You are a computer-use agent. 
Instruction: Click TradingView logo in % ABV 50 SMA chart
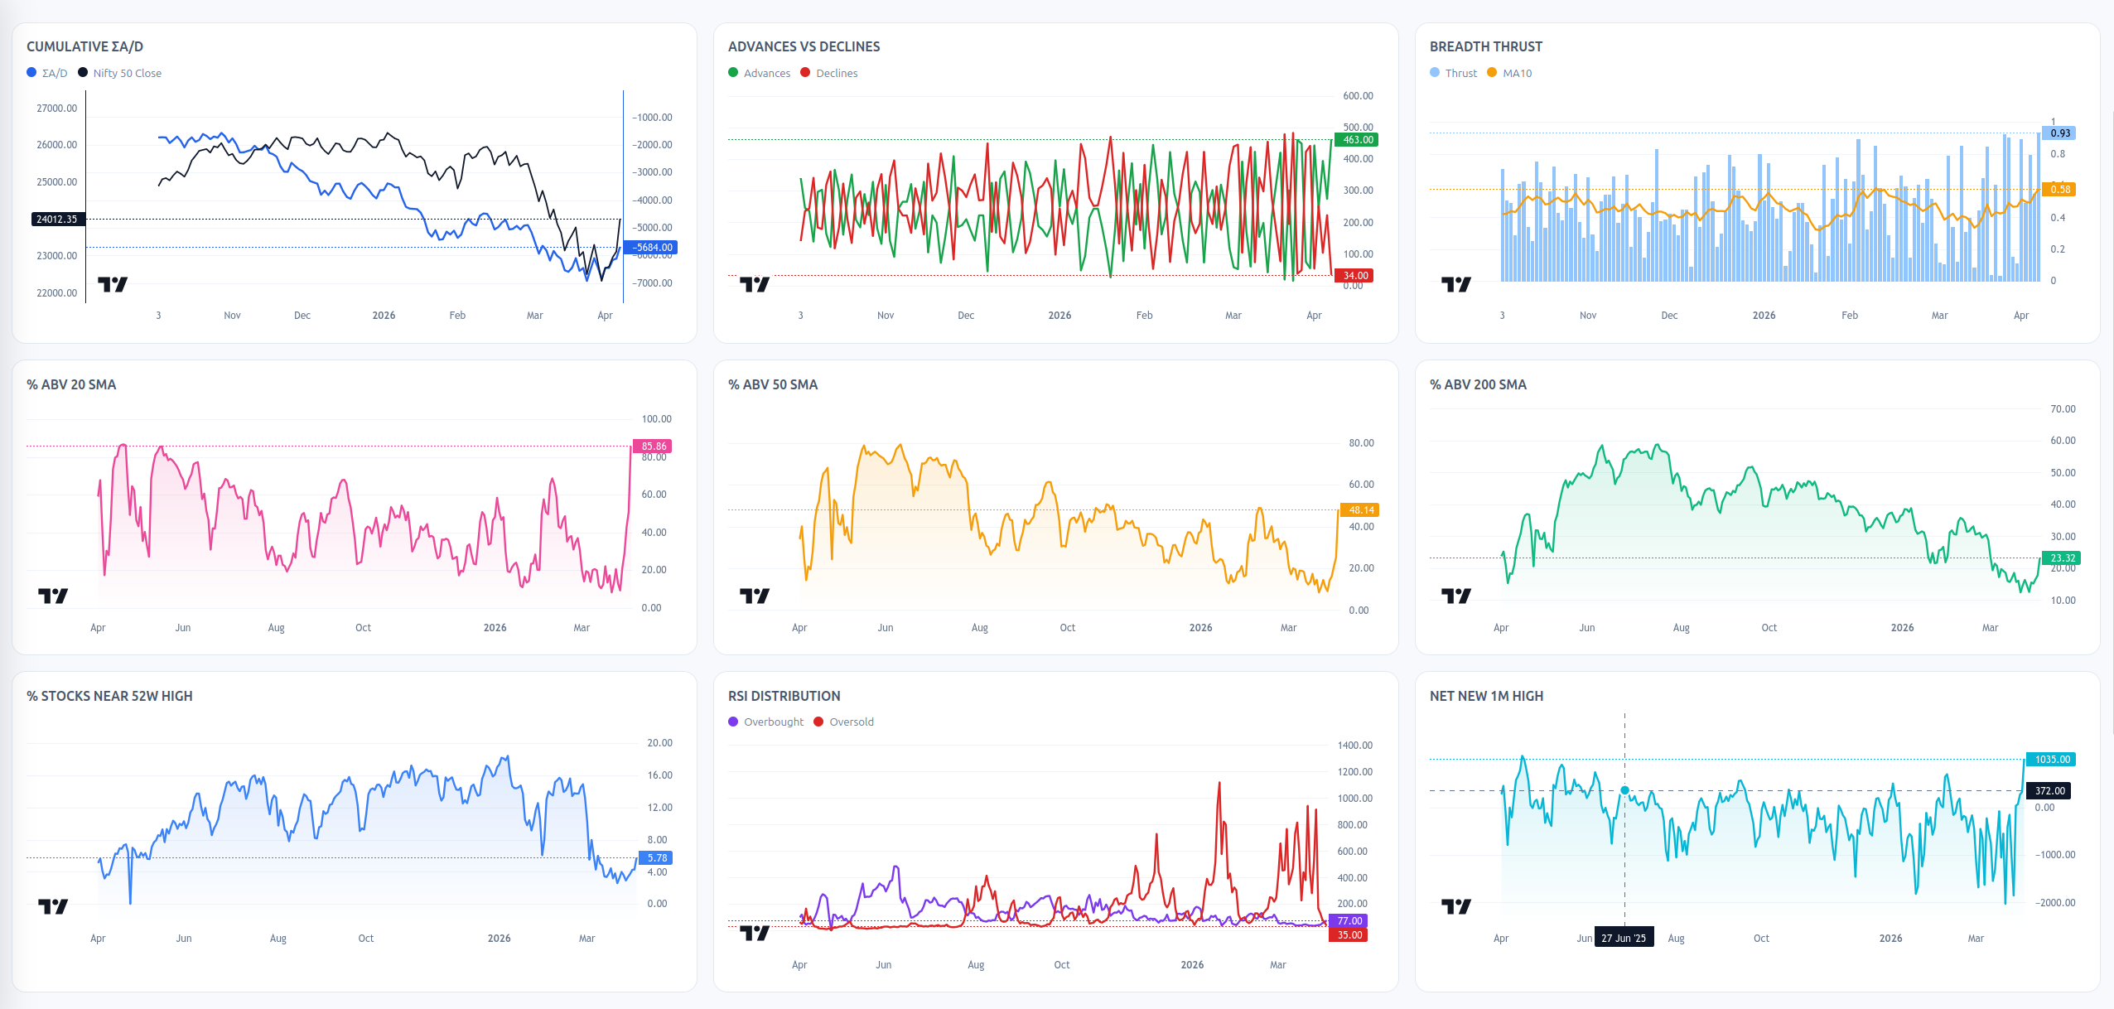click(x=755, y=596)
